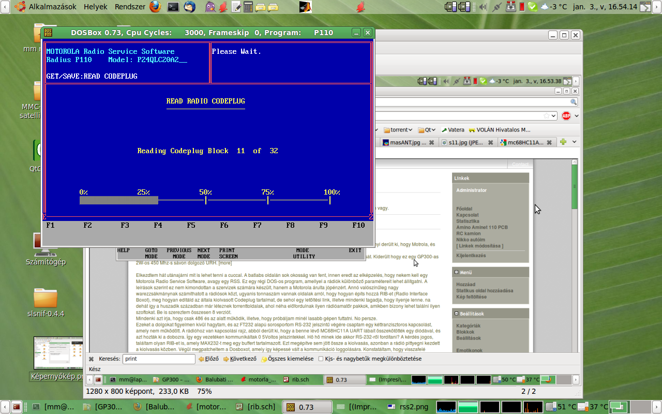Open the terminal launcher in top panel
Screen dimensions: 662x414
pos(173,7)
